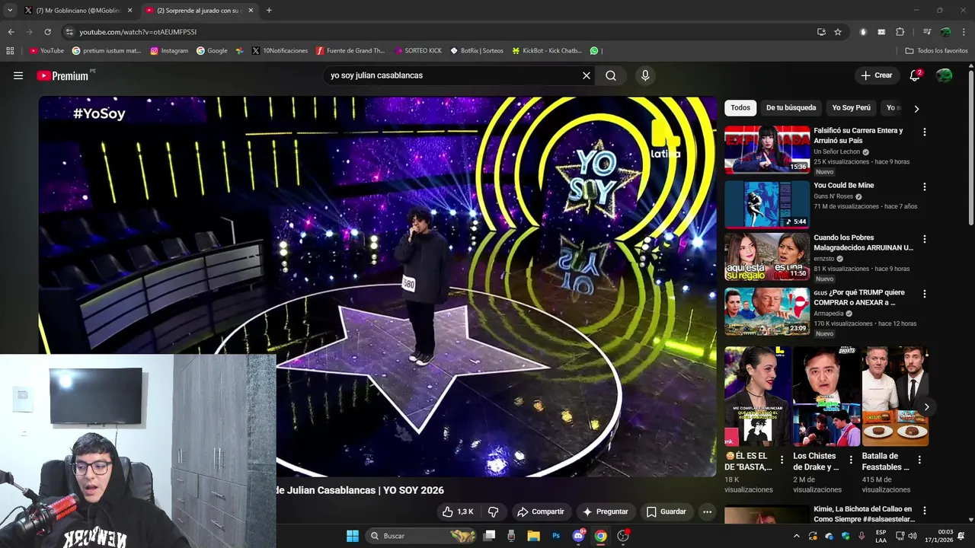The width and height of the screenshot is (975, 548).
Task: Open options for Batalla de Feastables short
Action: [919, 460]
